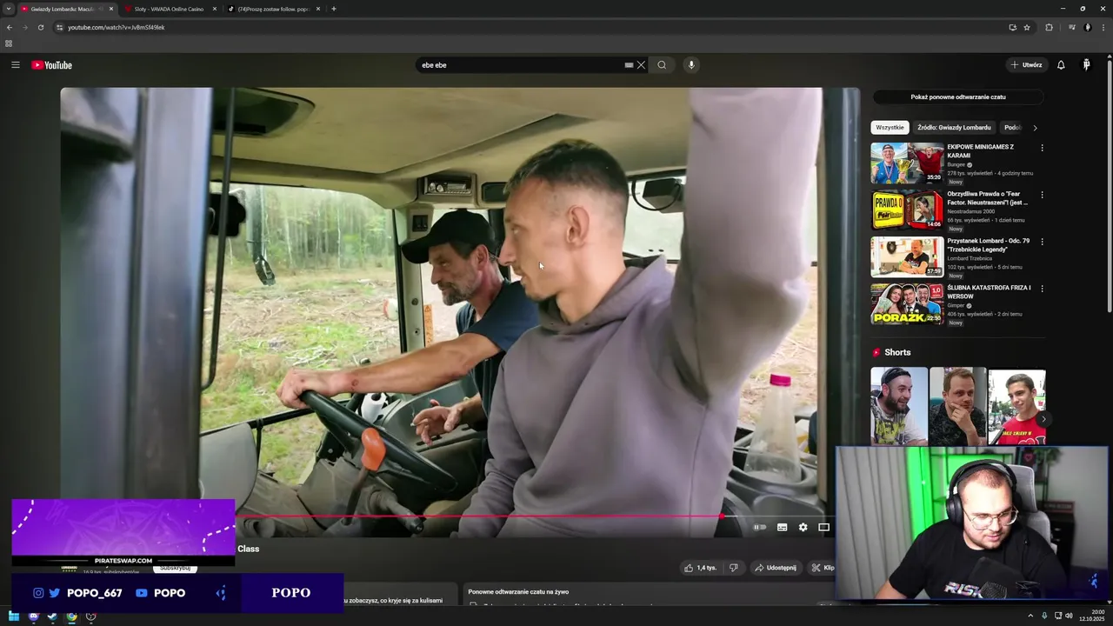
Task: Open more options for ŚLUBNA KATASTROFA video
Action: click(x=1042, y=289)
